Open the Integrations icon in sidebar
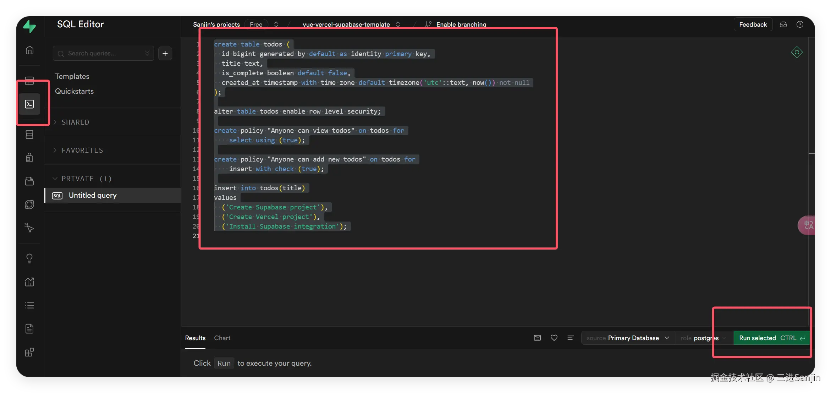 pyautogui.click(x=30, y=352)
